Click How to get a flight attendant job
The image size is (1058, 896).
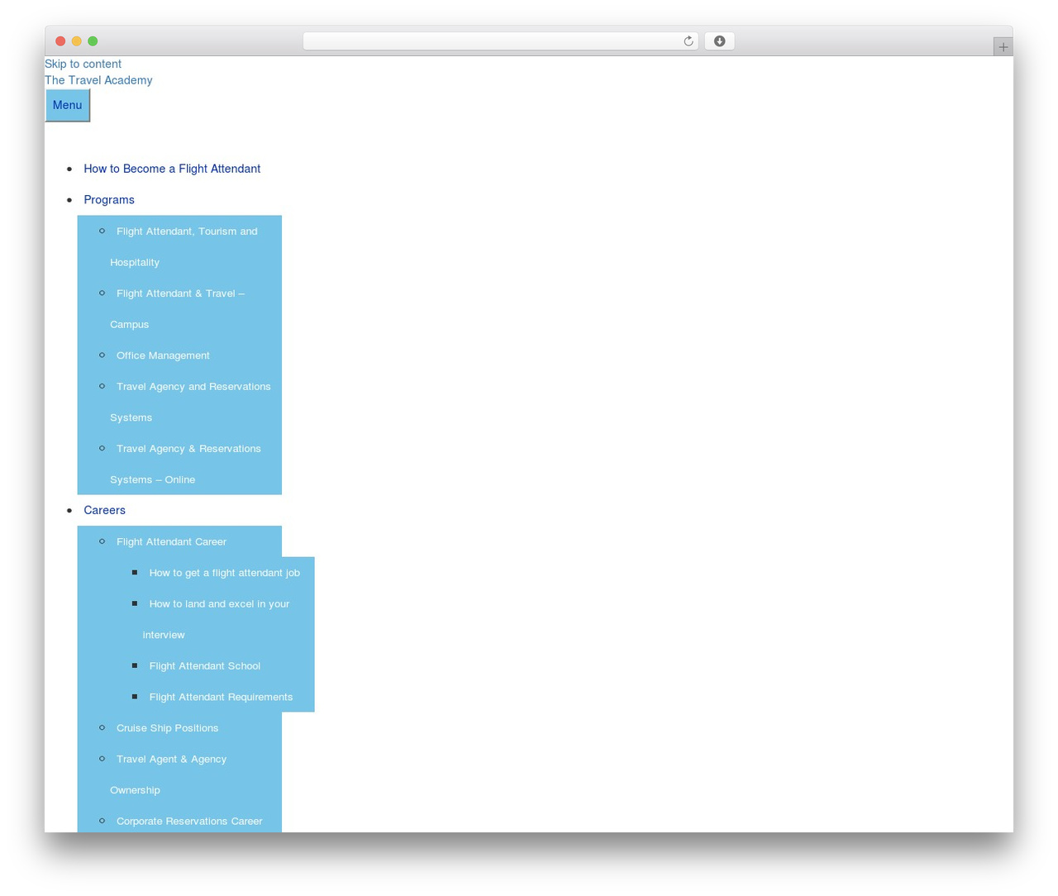pos(225,573)
